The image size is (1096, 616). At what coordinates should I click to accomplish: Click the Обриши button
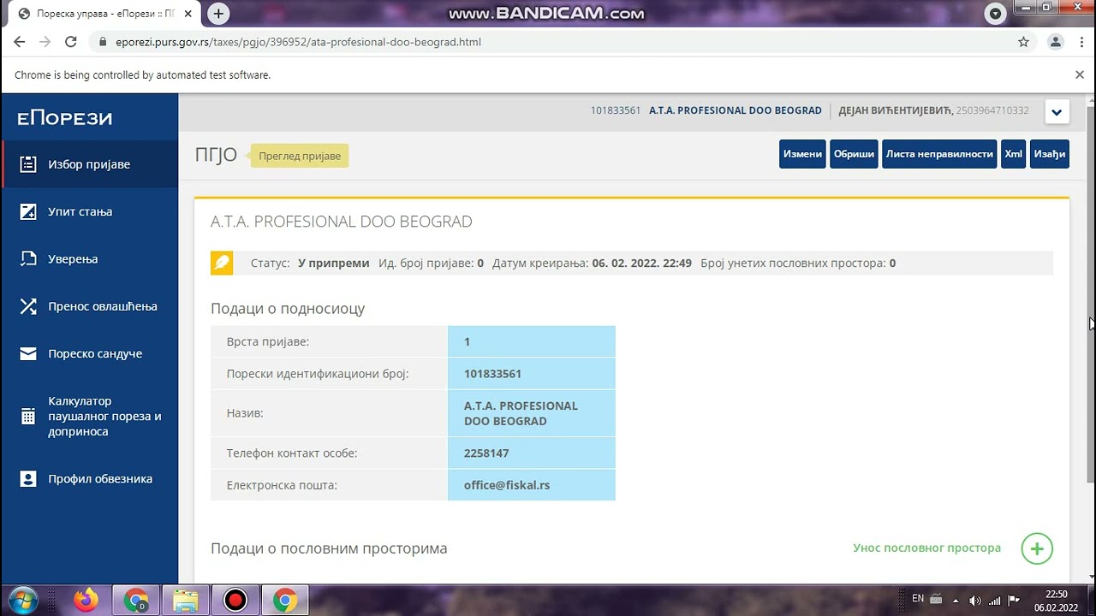coord(854,154)
